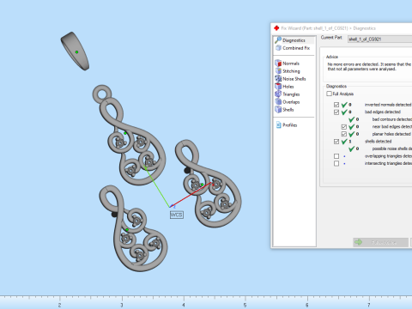Click the ruler mark labeled 4

184,305
